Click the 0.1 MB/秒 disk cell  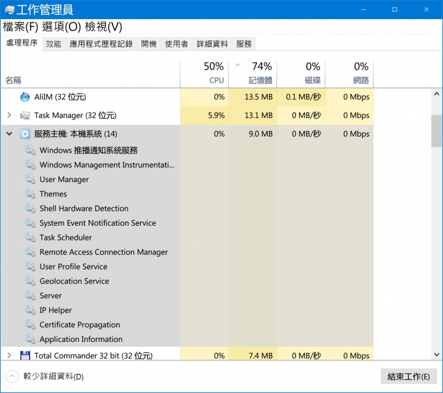pyautogui.click(x=301, y=97)
